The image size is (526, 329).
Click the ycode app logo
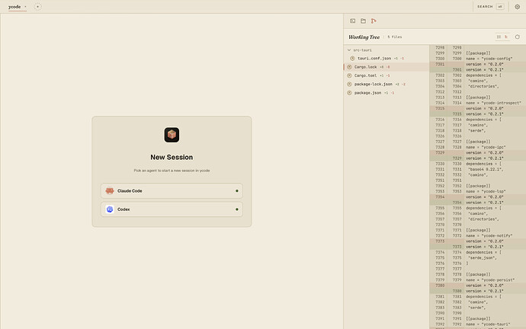point(172,135)
